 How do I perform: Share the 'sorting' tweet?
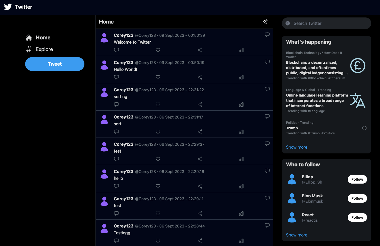[x=200, y=104]
